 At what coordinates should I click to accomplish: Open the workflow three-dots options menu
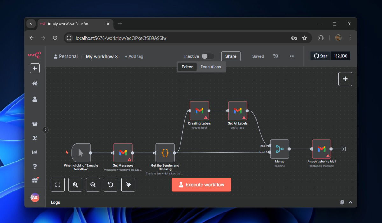(x=292, y=56)
